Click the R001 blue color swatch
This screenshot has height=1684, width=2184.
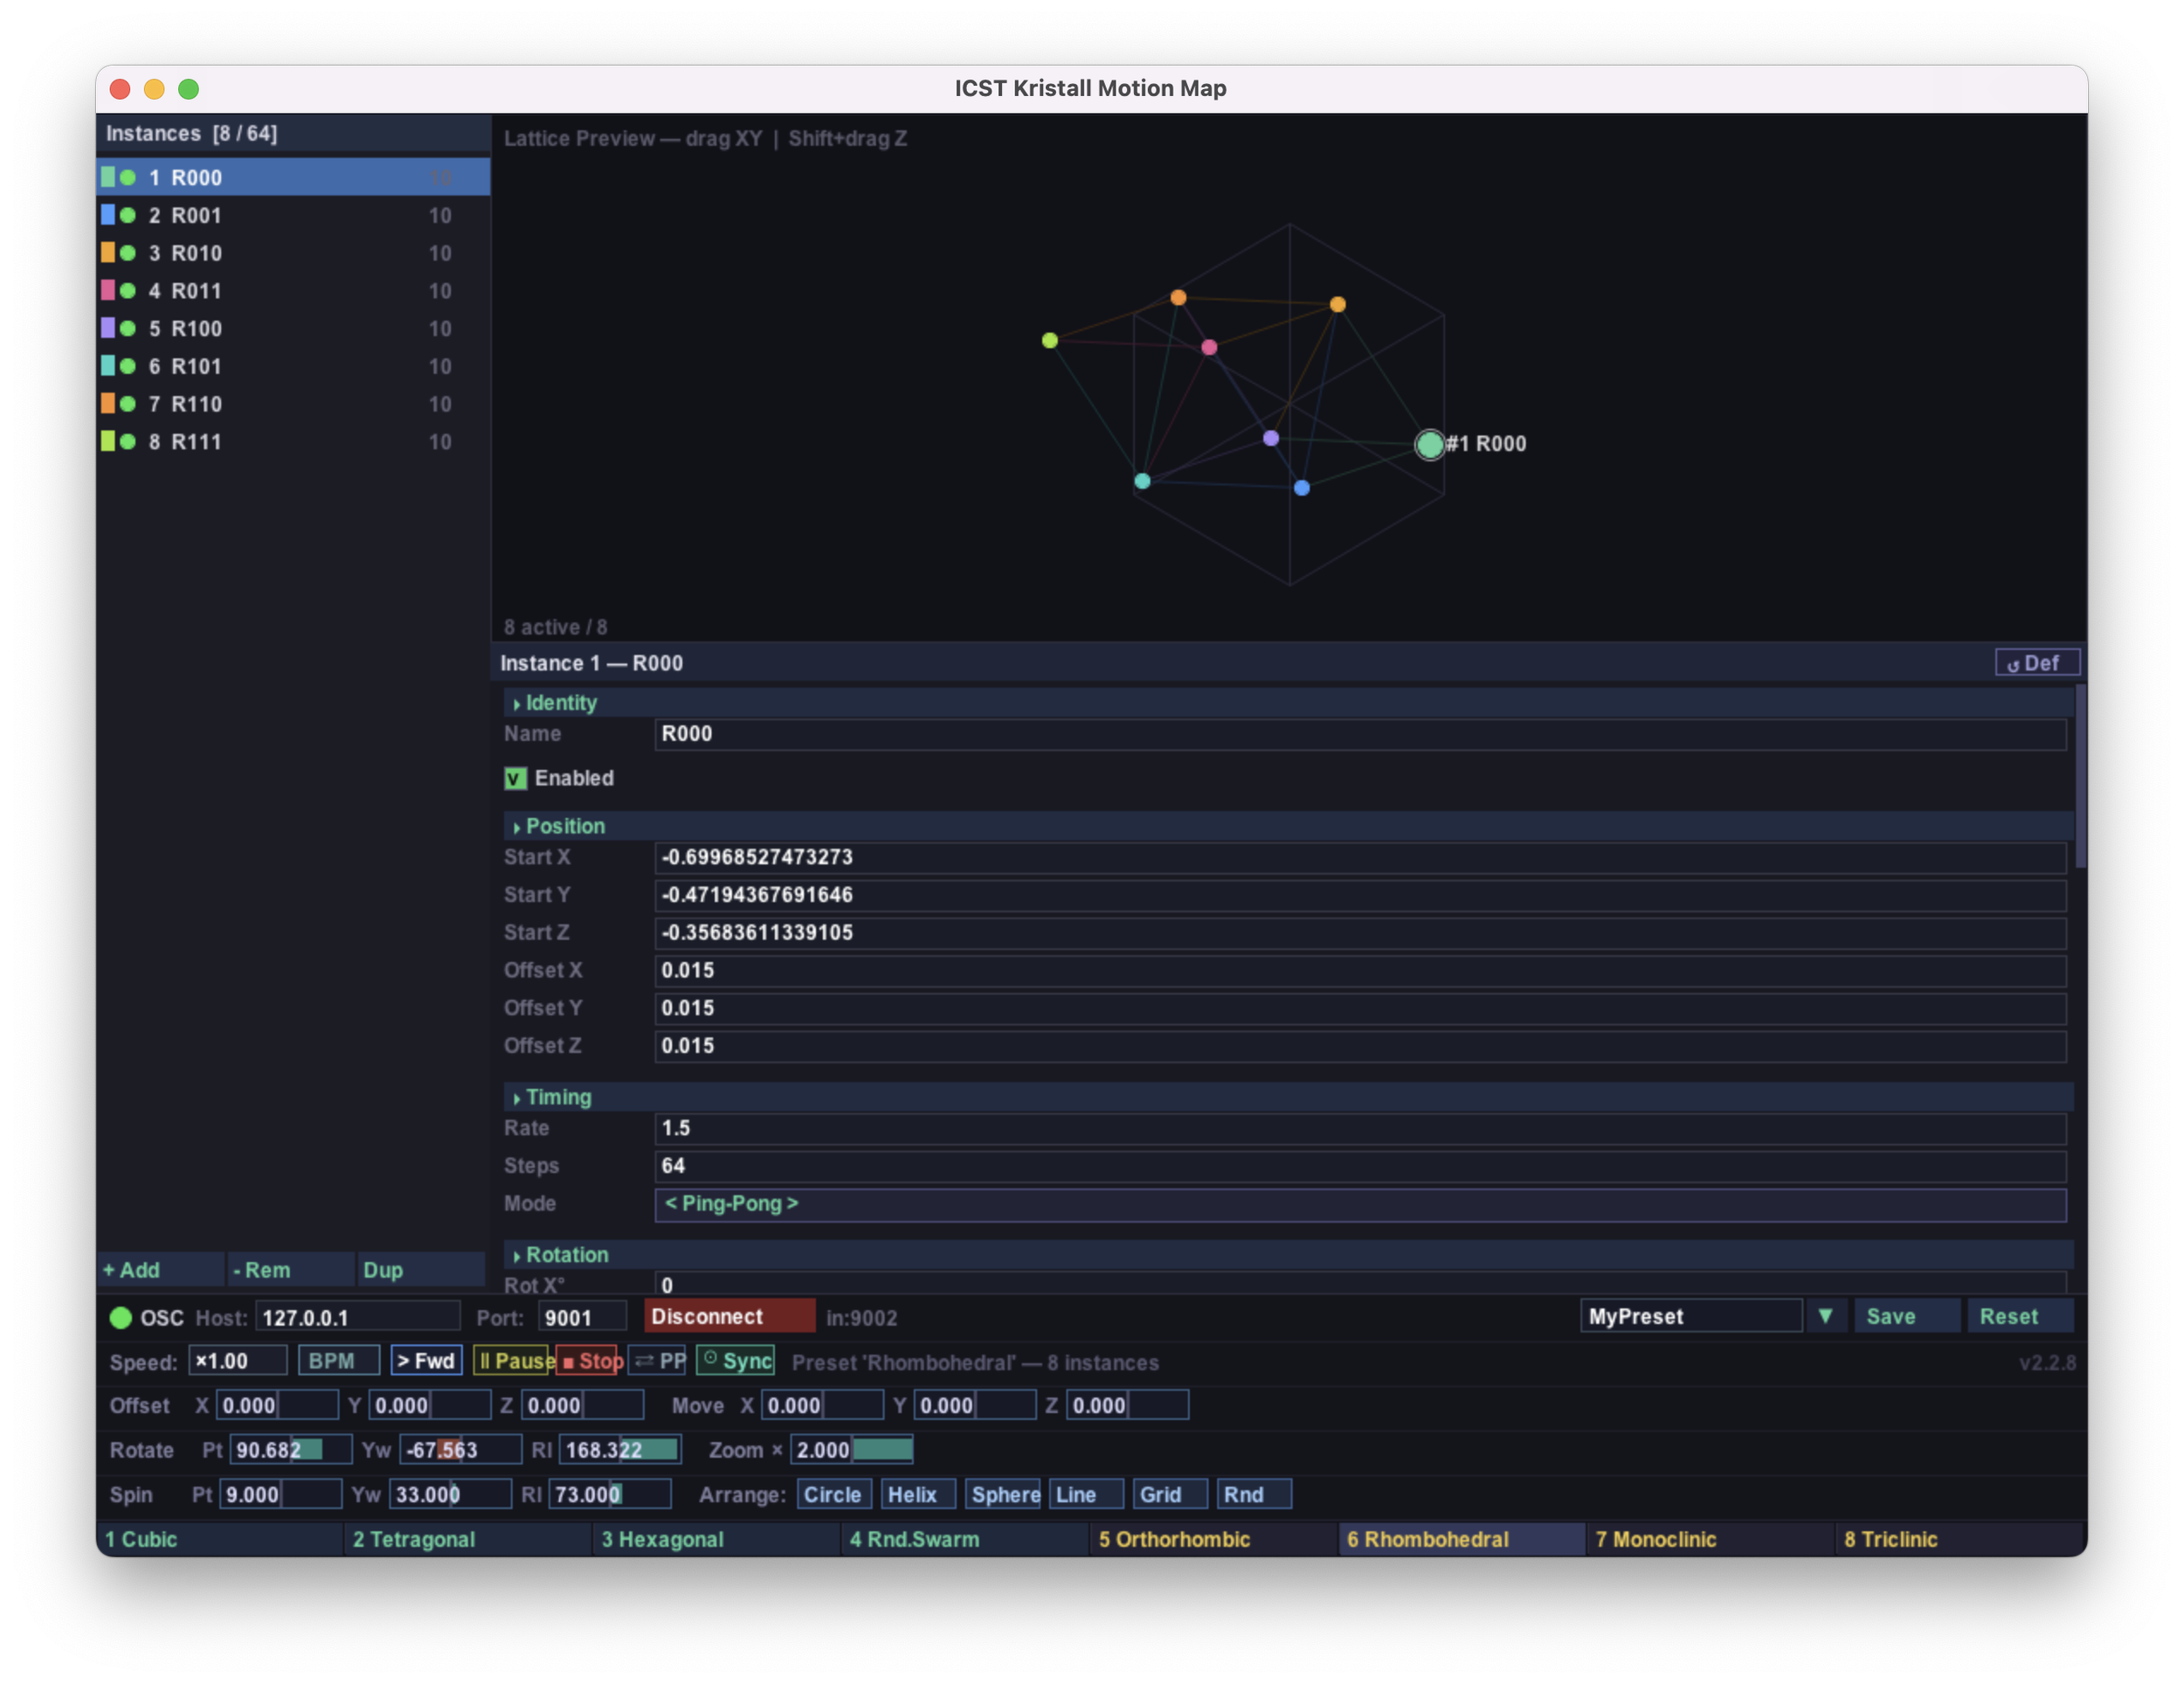pos(108,215)
